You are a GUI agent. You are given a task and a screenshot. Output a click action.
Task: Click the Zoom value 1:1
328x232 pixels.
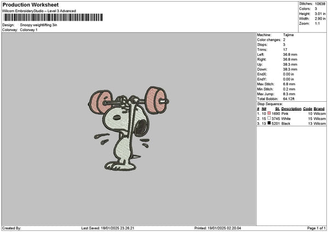(317, 24)
